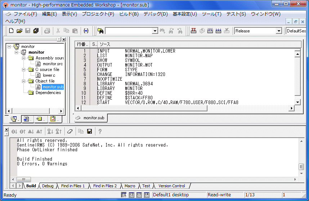
Task: Clear output with the eraser icon
Action: coord(70,131)
